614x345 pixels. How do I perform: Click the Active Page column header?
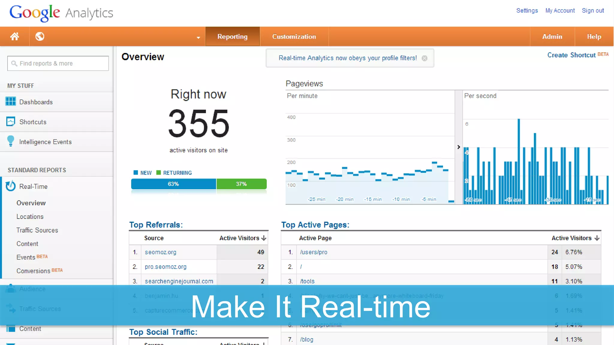[315, 238]
